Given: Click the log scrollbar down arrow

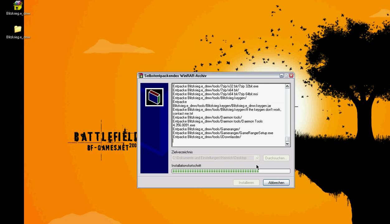Looking at the screenshot, I should 288,144.
